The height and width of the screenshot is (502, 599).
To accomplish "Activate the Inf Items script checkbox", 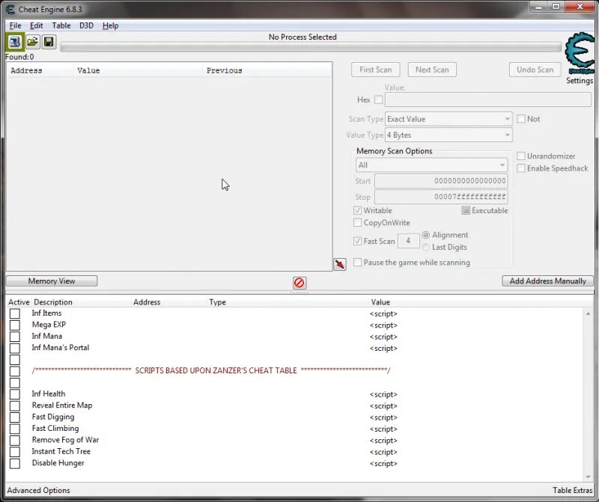I will pyautogui.click(x=15, y=313).
